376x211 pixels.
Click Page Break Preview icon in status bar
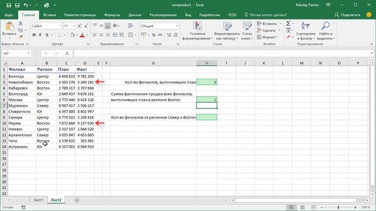pyautogui.click(x=313, y=207)
